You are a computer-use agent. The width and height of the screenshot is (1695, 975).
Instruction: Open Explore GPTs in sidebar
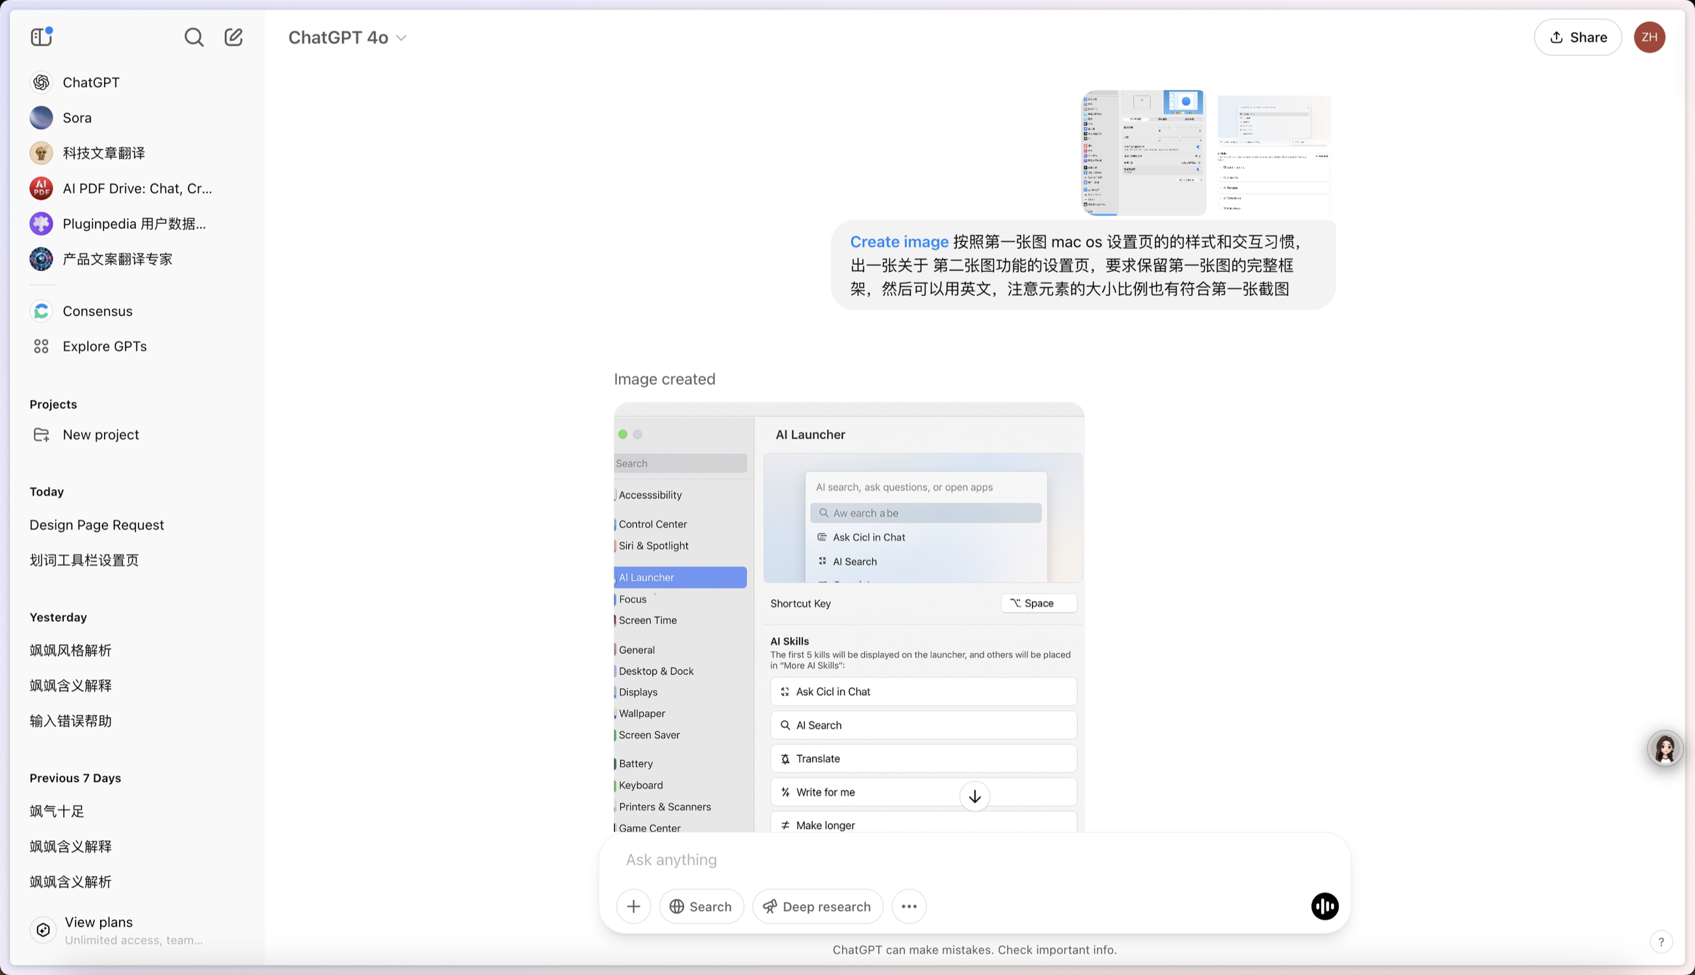(x=105, y=346)
